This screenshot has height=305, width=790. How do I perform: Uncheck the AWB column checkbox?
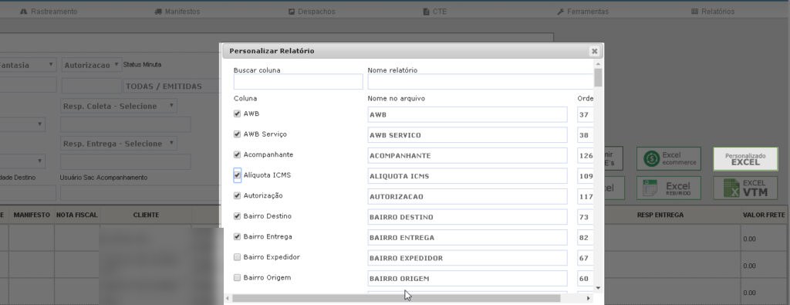(x=237, y=114)
